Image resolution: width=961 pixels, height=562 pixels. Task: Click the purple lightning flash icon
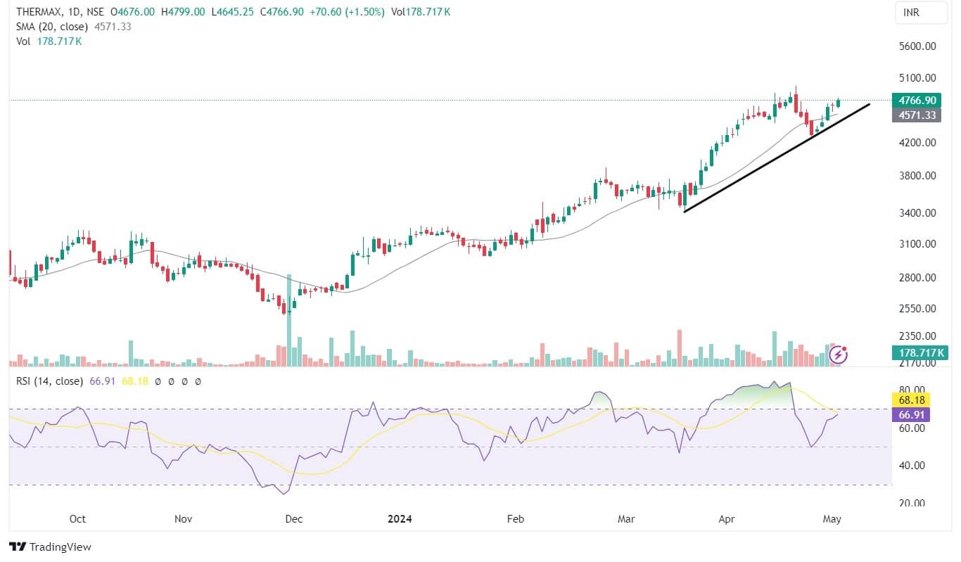tap(838, 354)
